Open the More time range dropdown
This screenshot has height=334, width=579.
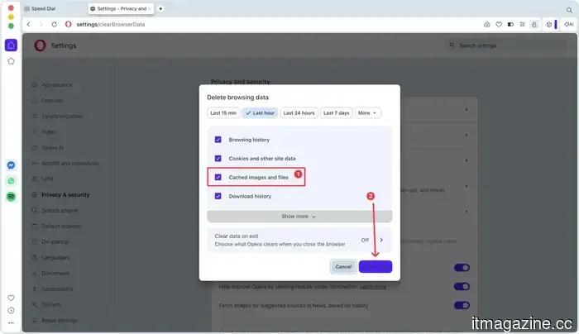point(367,113)
